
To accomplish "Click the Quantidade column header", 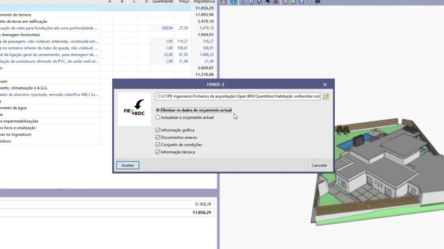I will (x=163, y=2).
